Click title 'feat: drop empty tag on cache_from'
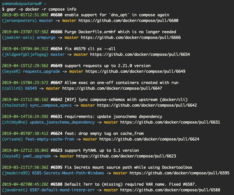234x195 pixels. [104, 134]
